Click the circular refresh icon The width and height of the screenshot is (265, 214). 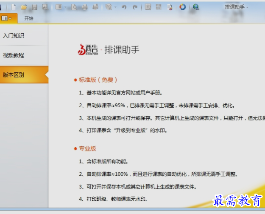coord(182,7)
